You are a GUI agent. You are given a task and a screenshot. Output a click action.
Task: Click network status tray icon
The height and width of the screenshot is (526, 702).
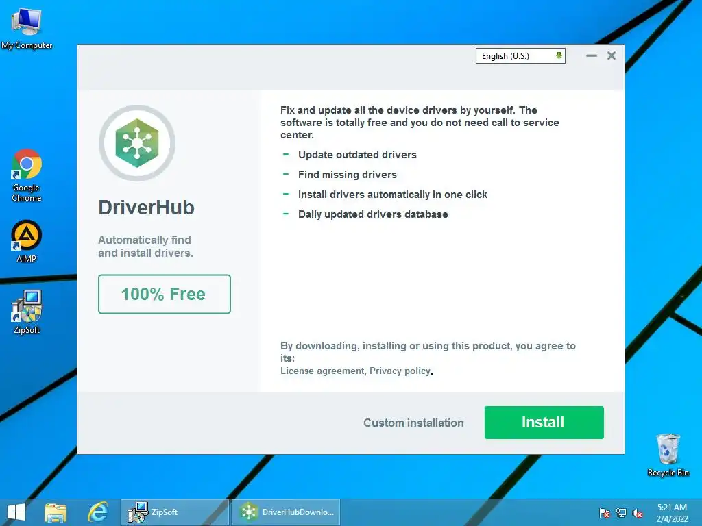click(x=621, y=513)
